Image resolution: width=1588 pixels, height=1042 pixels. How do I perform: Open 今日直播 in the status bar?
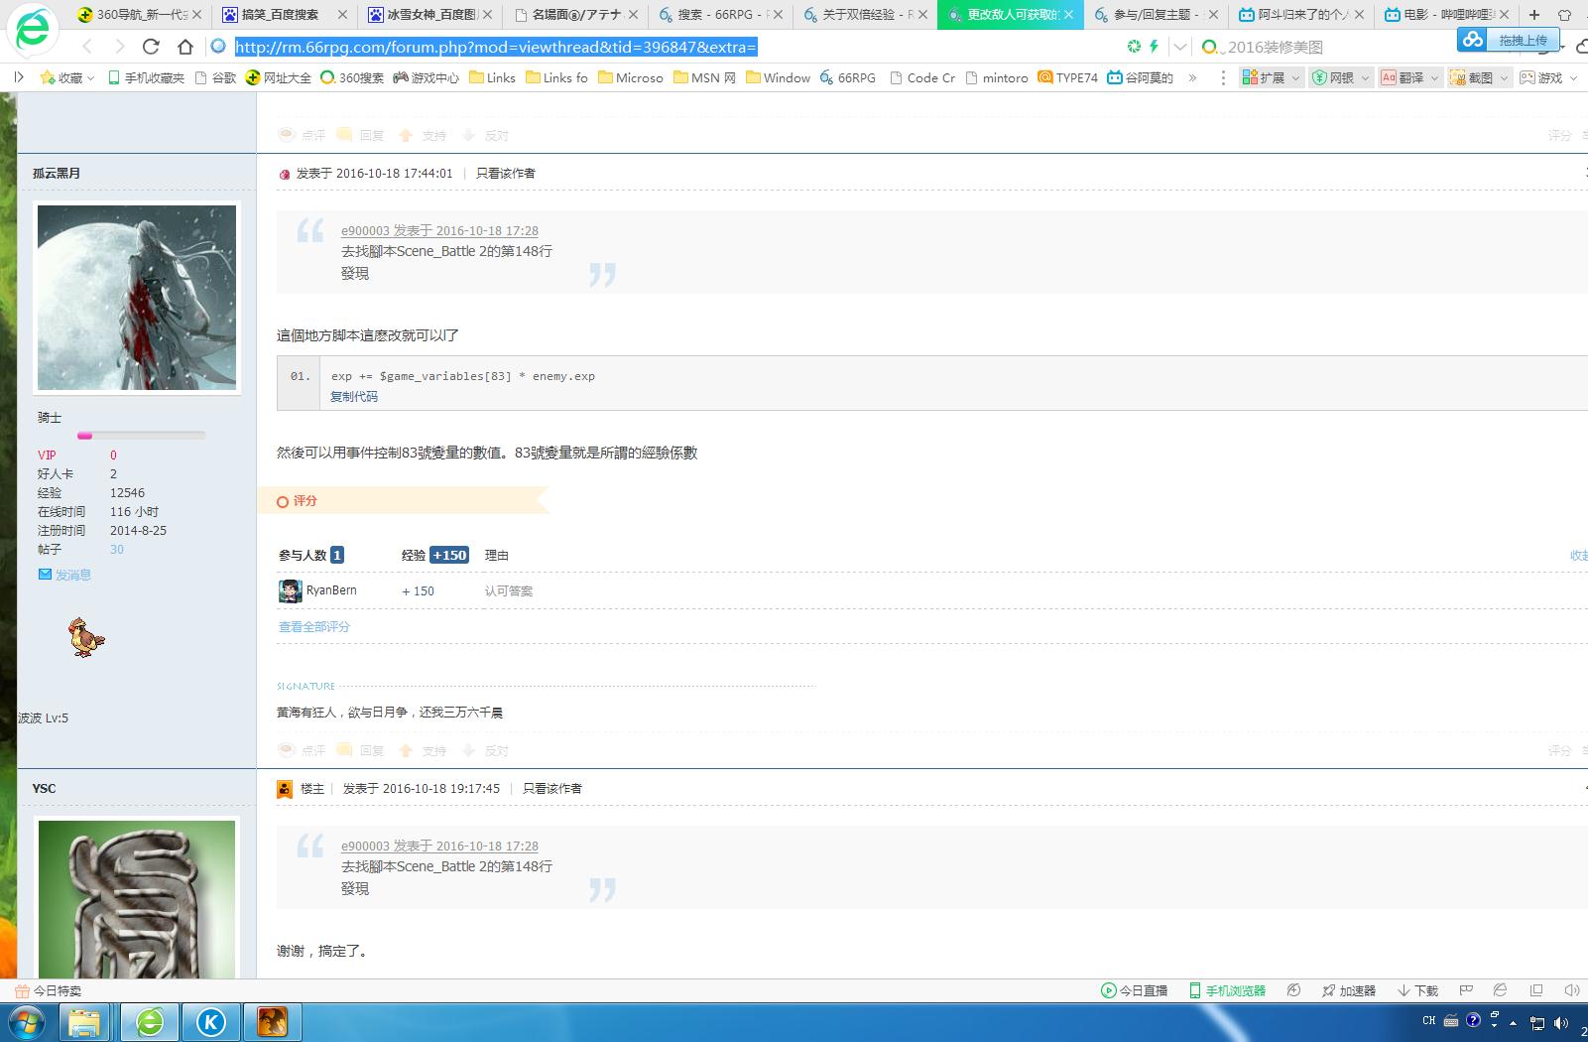[x=1134, y=990]
